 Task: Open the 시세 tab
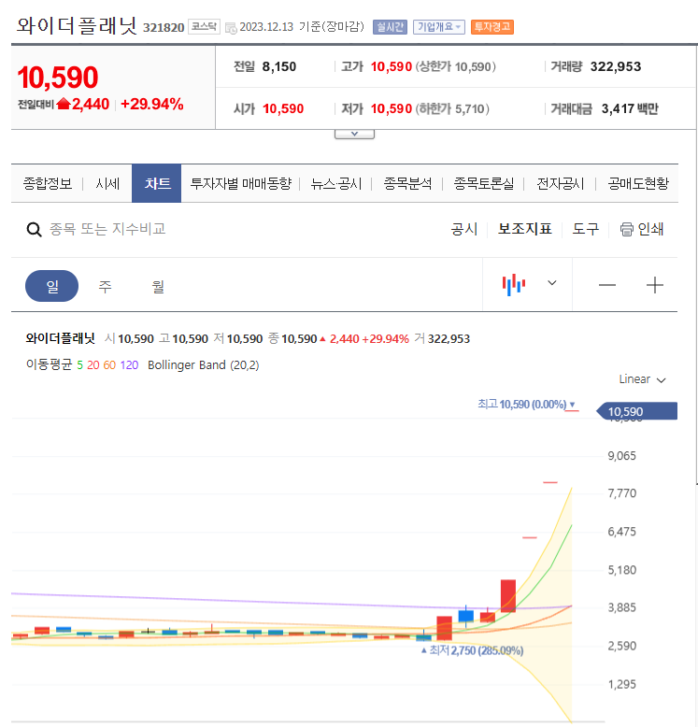coord(107,183)
